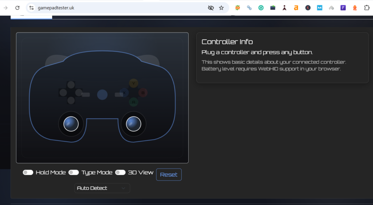Open the round dark K extension
The image size is (373, 205).
click(308, 8)
